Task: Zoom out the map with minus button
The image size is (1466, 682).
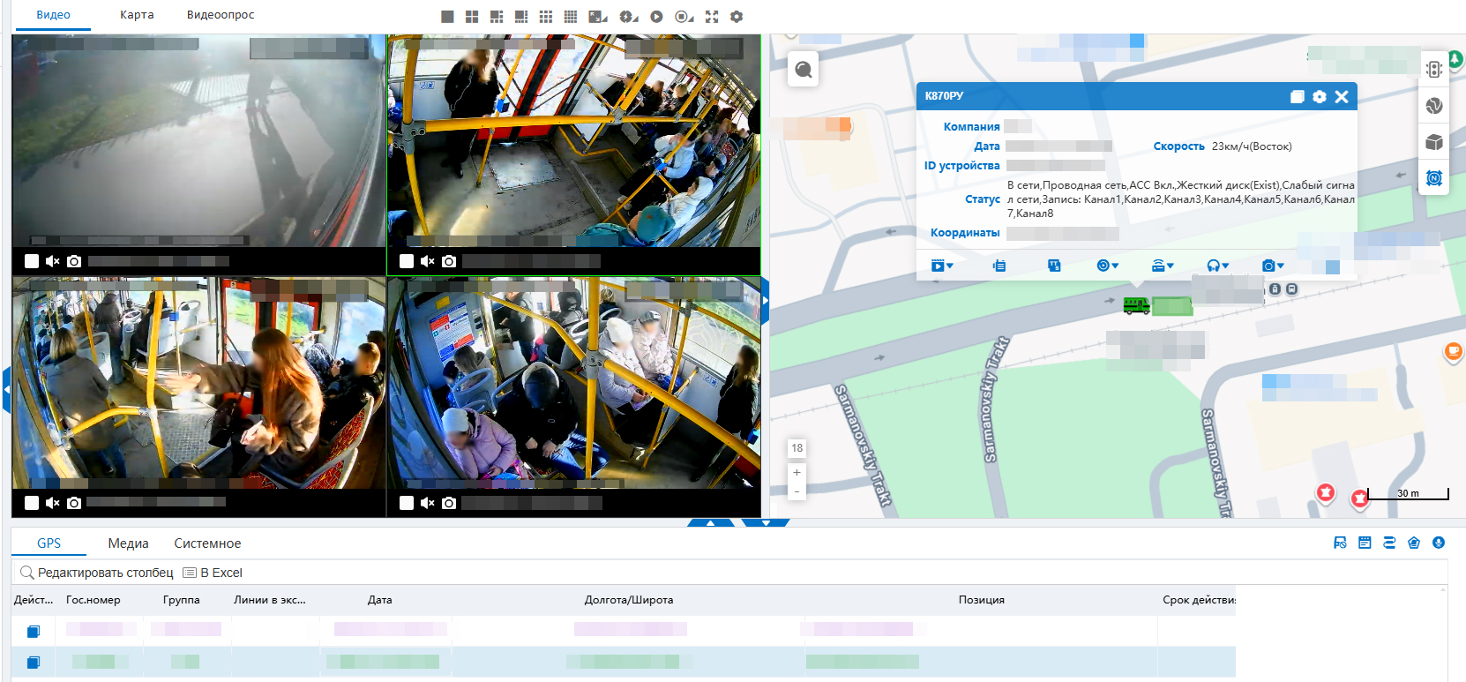Action: [x=797, y=491]
